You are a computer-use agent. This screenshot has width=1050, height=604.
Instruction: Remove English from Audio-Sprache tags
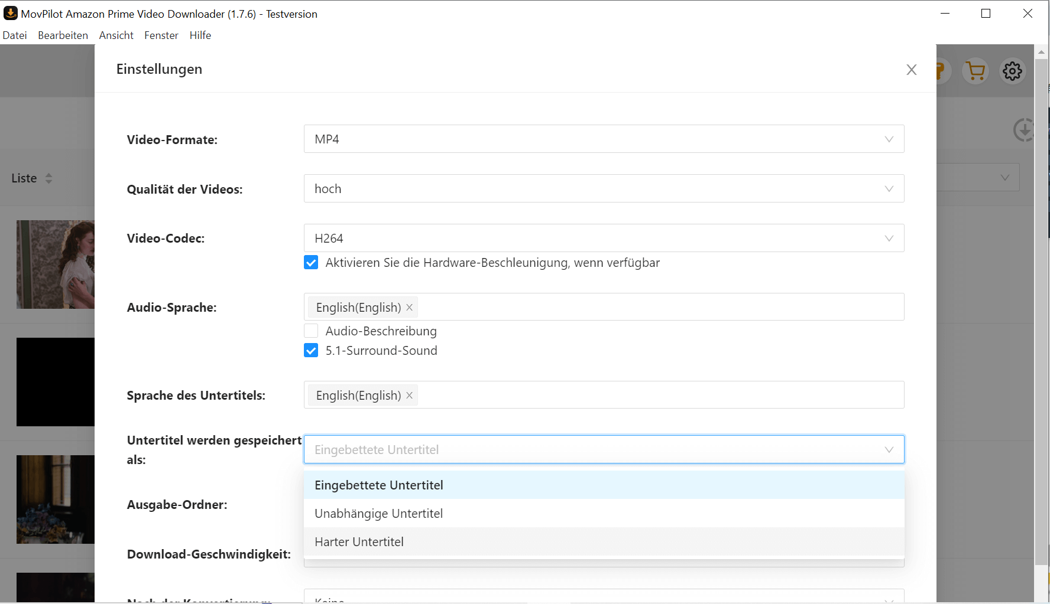tap(409, 308)
